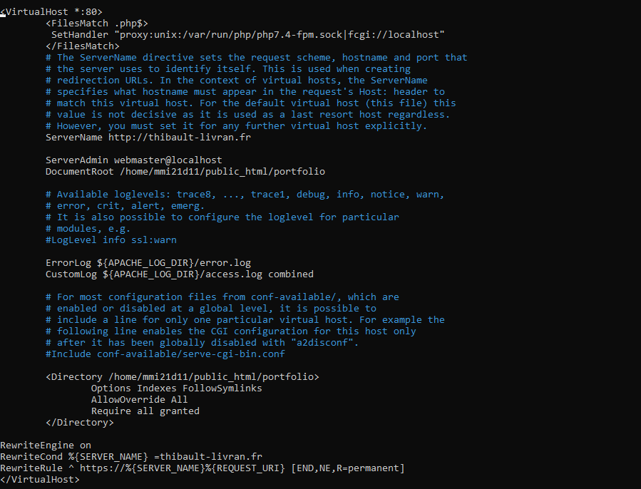Click the closing </FilesMatch> tag
Screen dimensions: 641x489
(82, 46)
